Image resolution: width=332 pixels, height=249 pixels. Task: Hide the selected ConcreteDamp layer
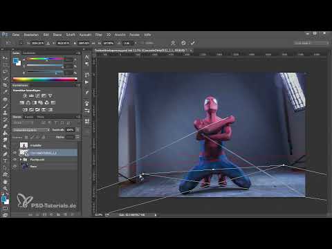[15, 152]
